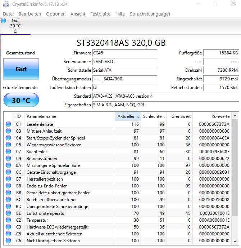Click the Seriennummer field 5VM5VRLC
The width and height of the screenshot is (241, 248).
pyautogui.click(x=124, y=62)
